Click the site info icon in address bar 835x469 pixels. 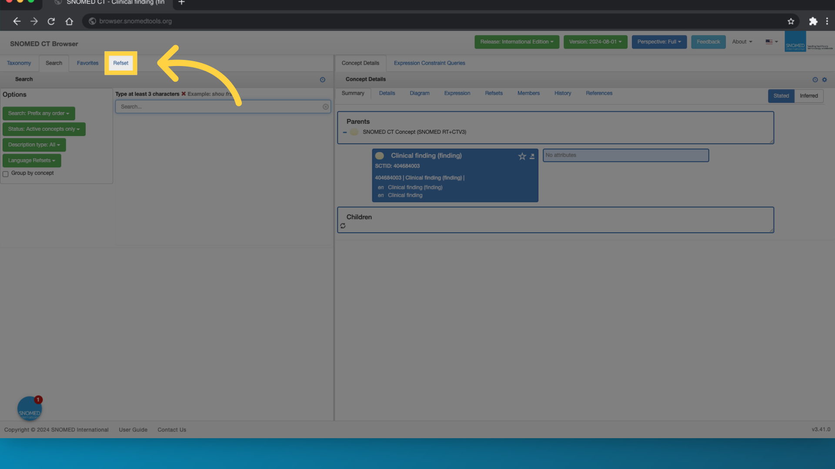click(92, 21)
